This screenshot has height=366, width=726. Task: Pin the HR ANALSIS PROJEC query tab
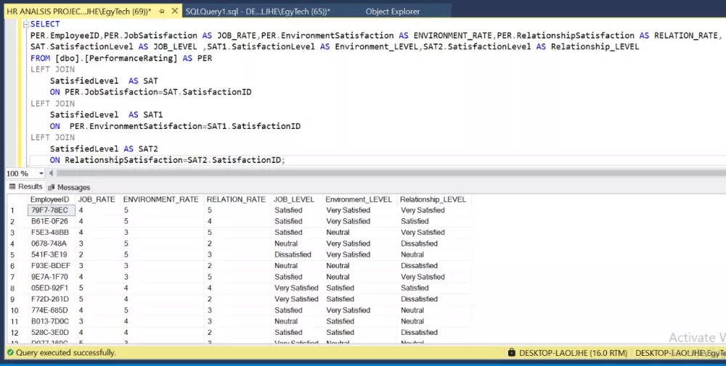(x=162, y=12)
